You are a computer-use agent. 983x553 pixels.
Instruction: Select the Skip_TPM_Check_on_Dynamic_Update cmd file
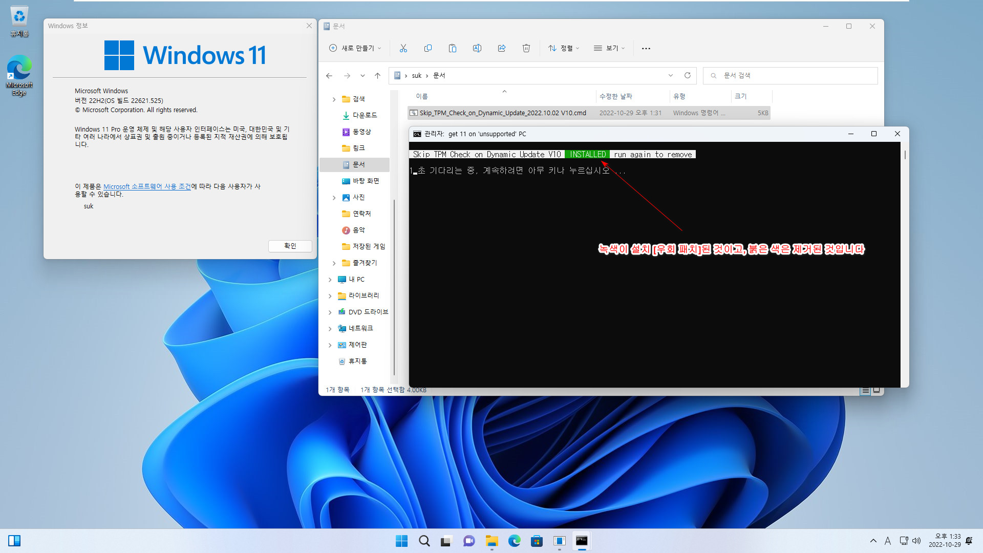(x=589, y=113)
